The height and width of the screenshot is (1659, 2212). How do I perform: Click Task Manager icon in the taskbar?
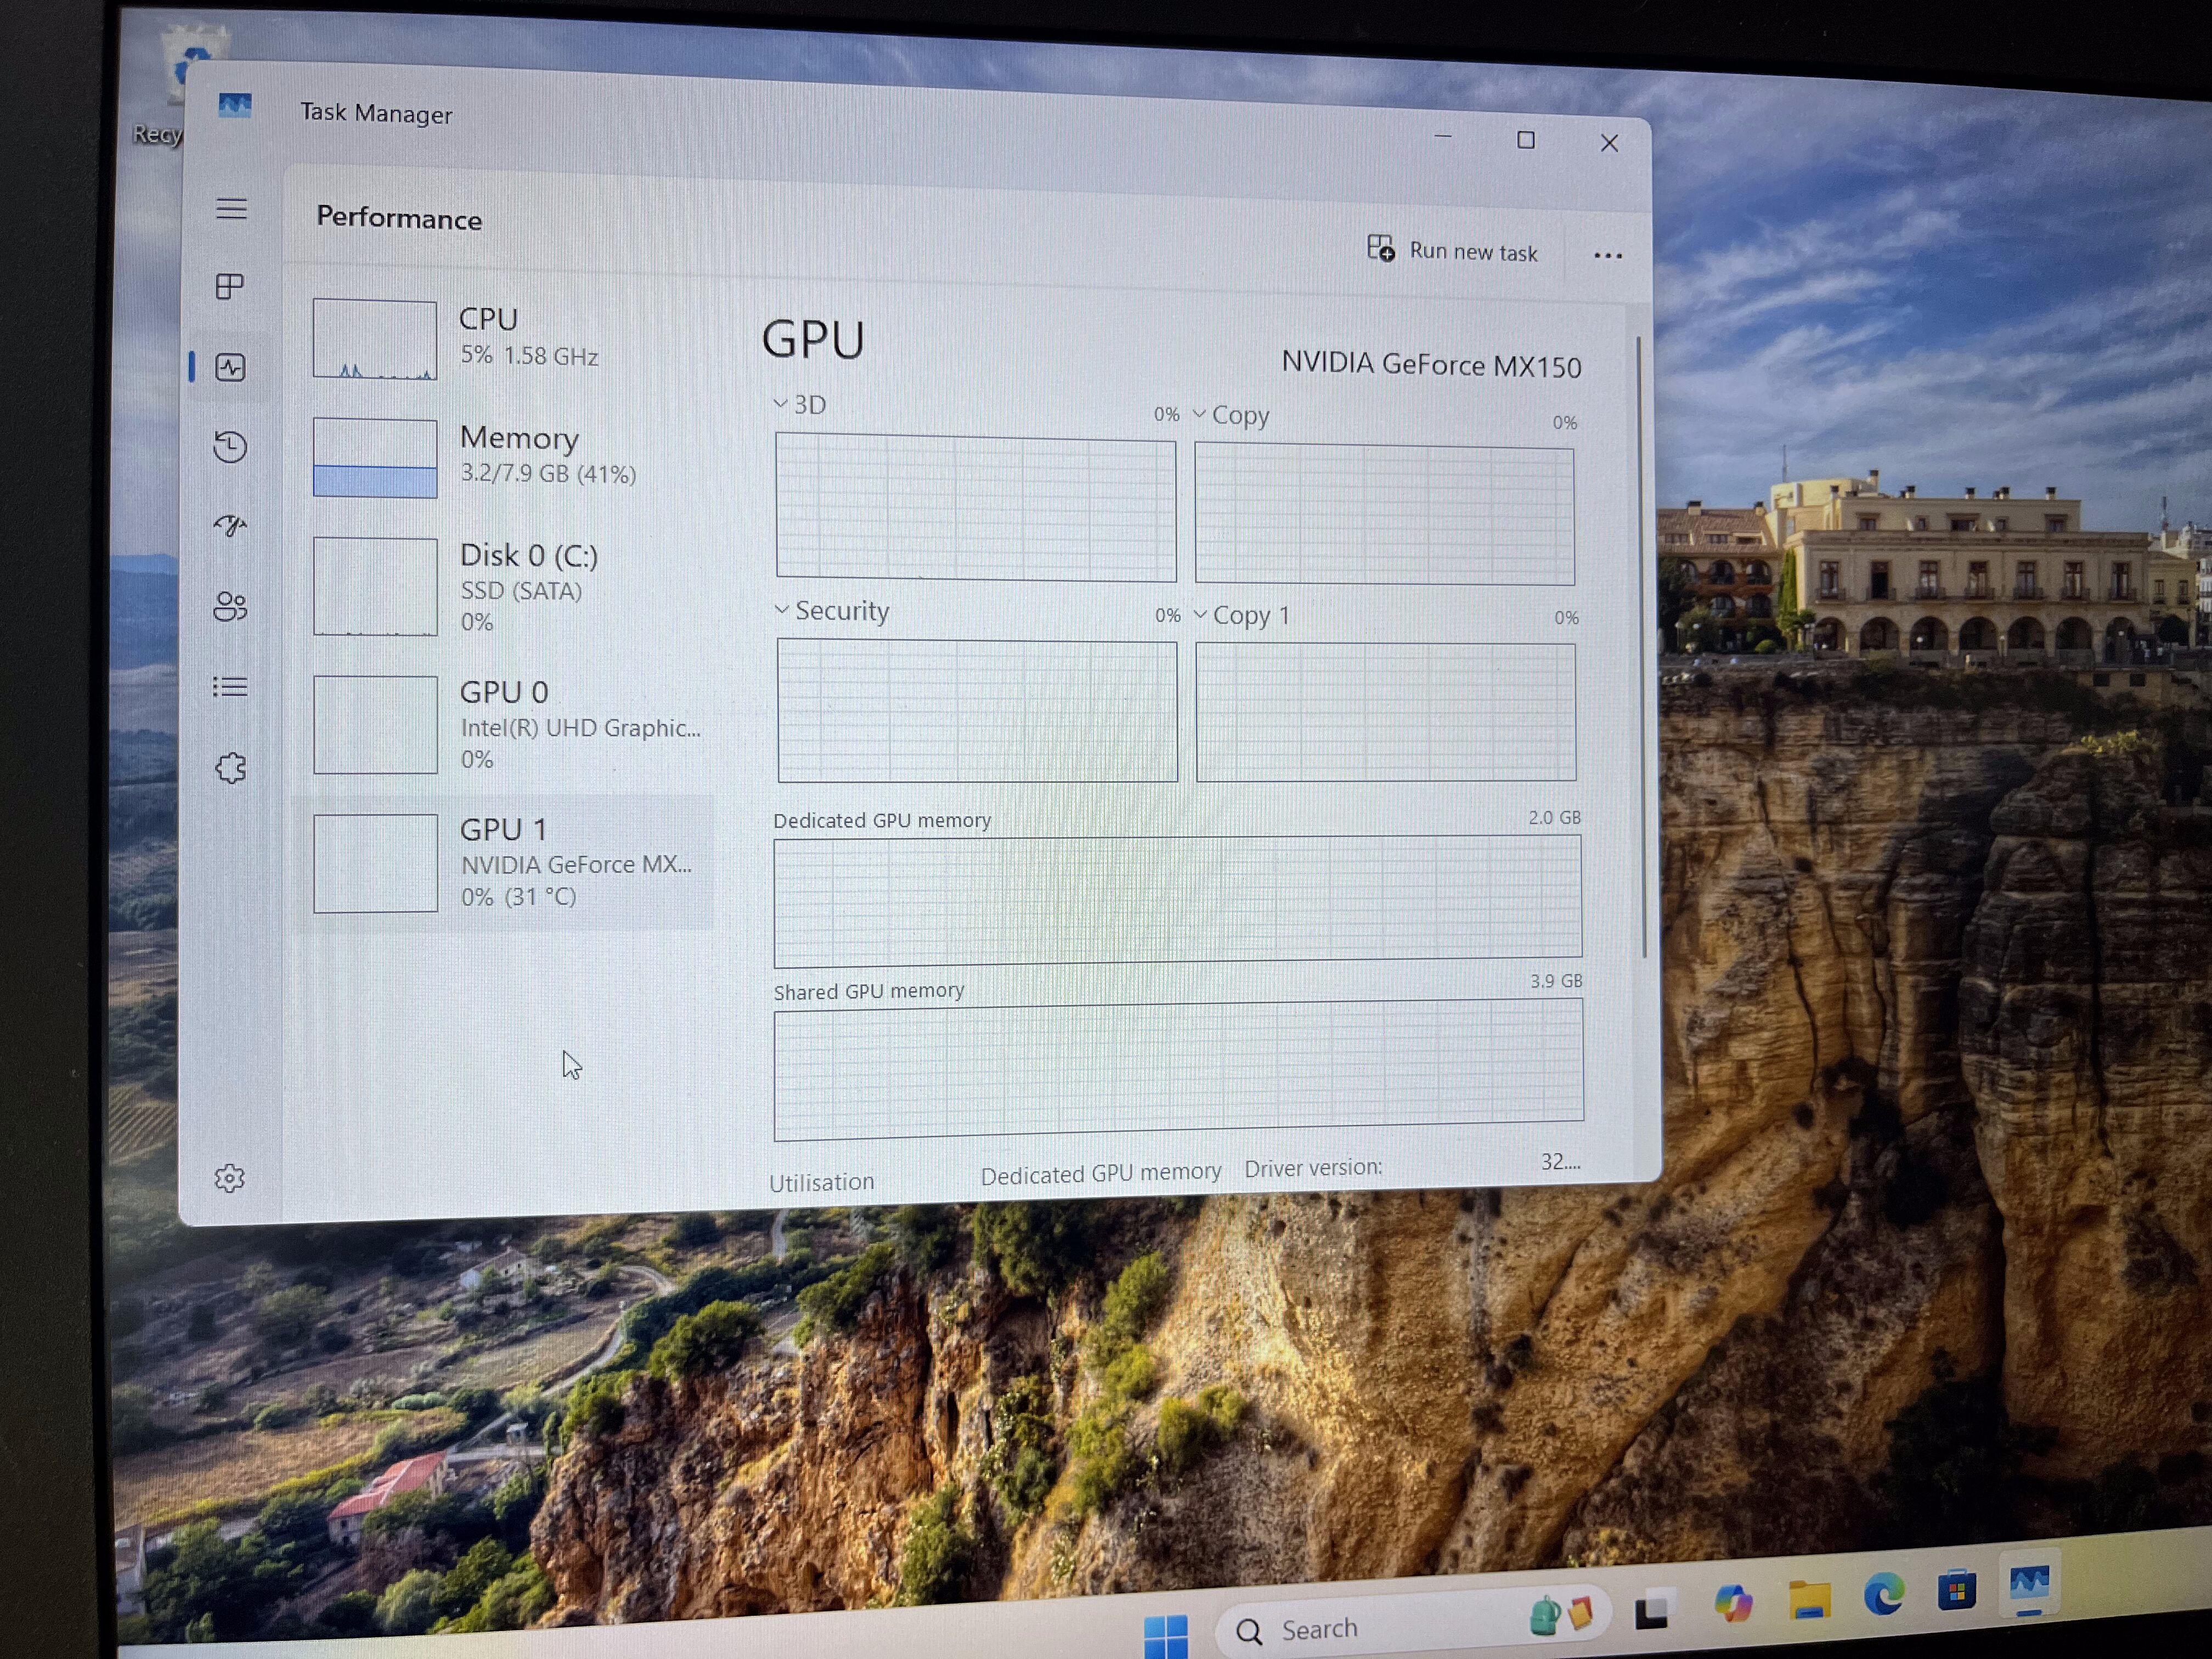point(2030,1584)
